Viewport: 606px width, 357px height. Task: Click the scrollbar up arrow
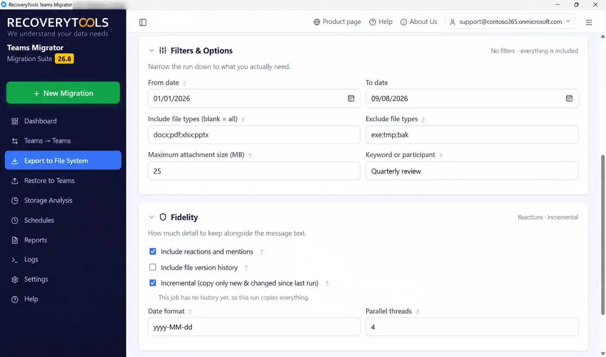click(x=603, y=36)
